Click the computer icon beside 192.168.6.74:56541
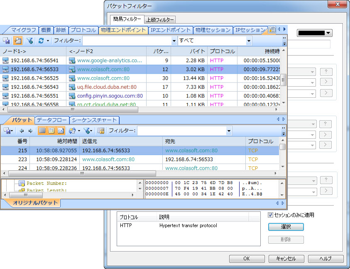This screenshot has width=350, height=269. pyautogui.click(x=5, y=61)
